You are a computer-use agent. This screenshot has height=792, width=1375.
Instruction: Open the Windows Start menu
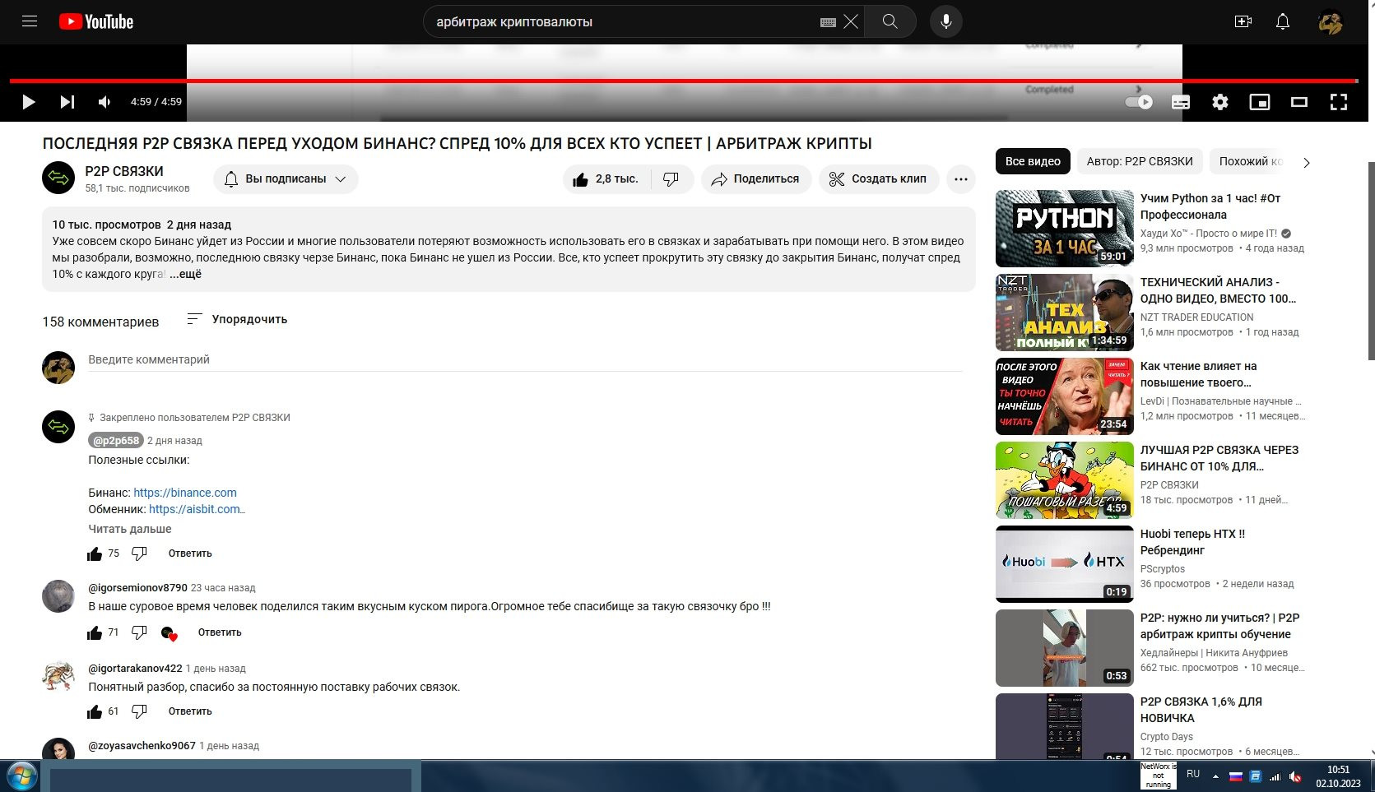[x=22, y=776]
